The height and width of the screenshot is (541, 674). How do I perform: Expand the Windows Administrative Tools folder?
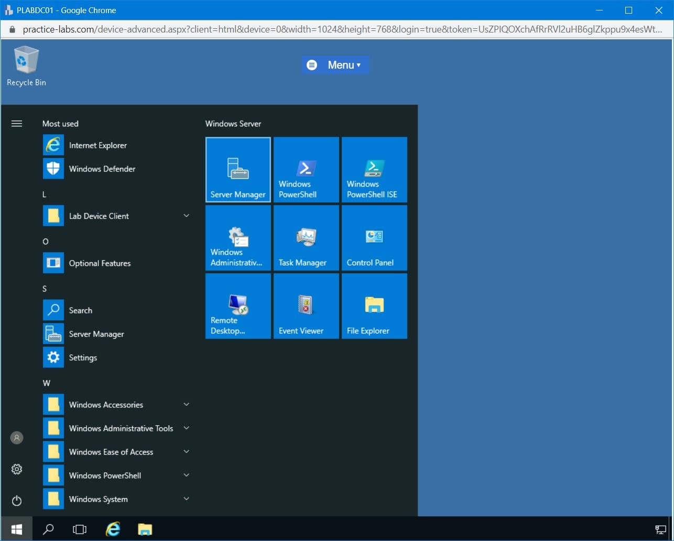tap(116, 428)
